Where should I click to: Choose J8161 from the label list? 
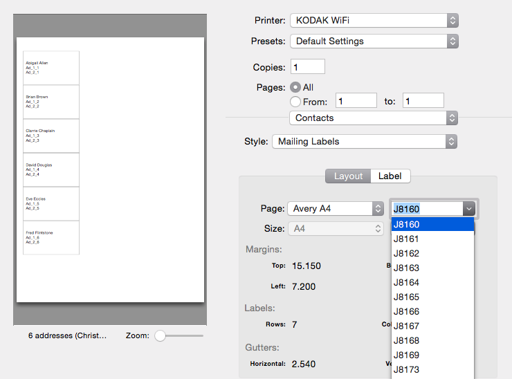(x=432, y=239)
